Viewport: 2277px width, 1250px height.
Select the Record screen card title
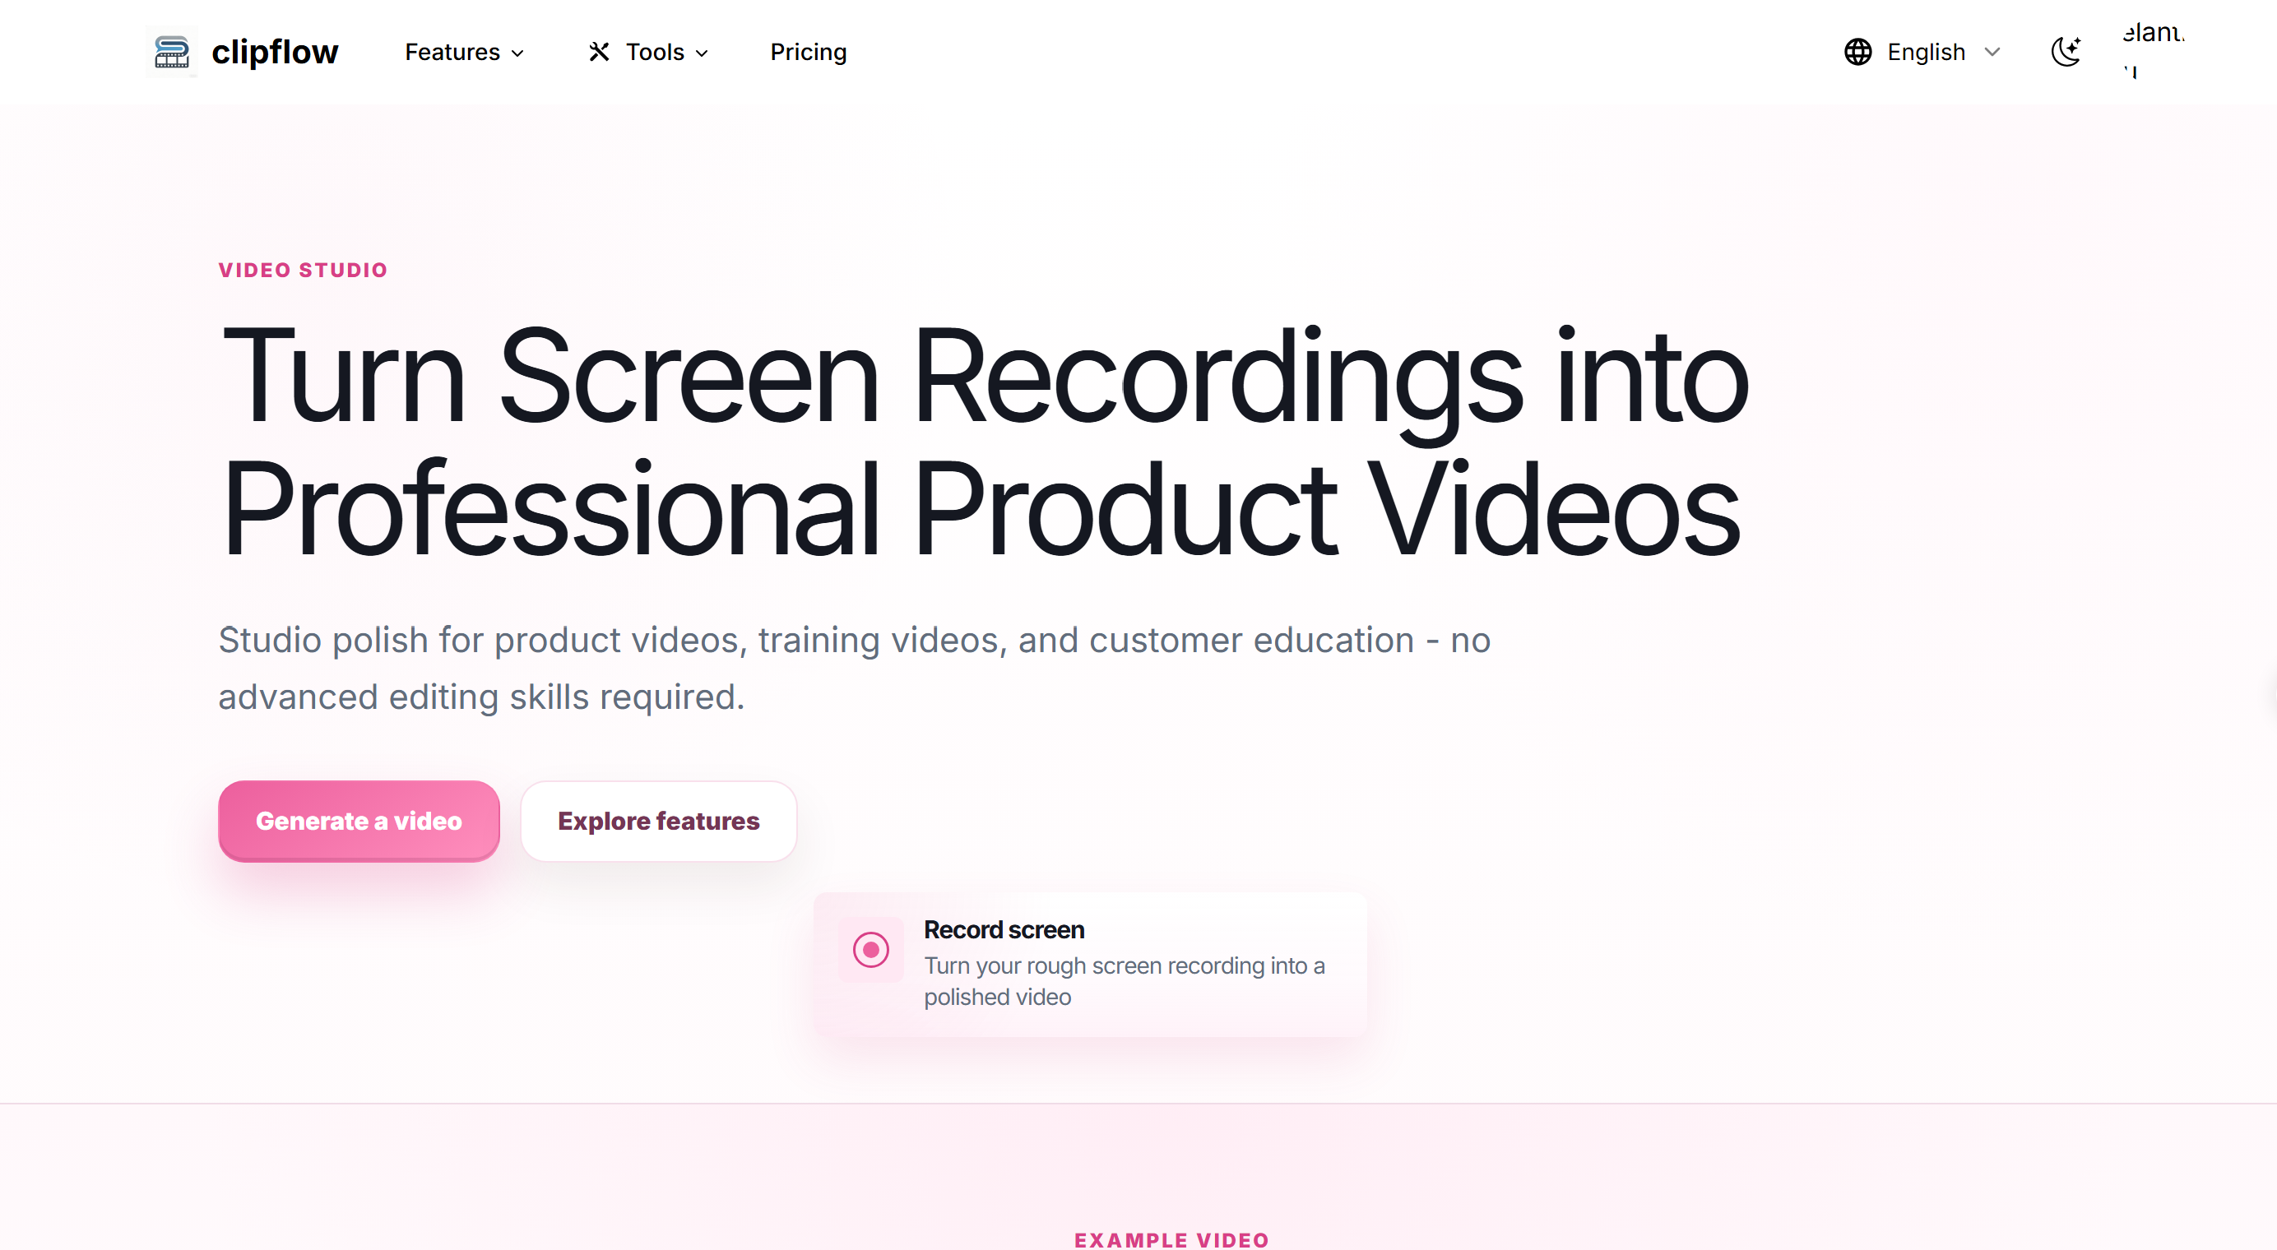click(x=1004, y=929)
